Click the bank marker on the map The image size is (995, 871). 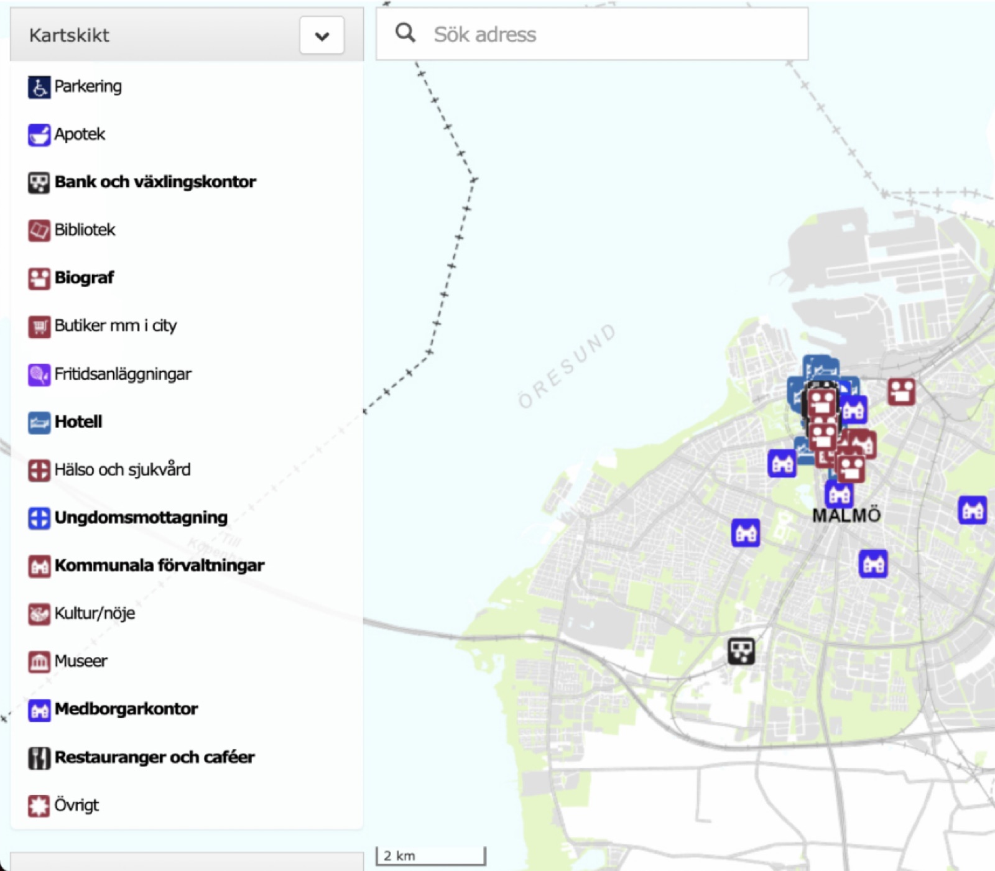[x=741, y=651]
